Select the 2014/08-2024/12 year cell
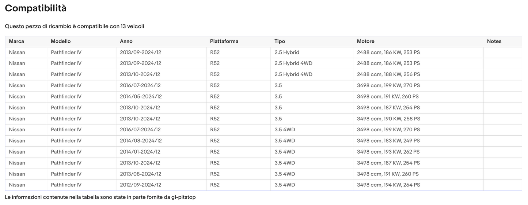Screen dimensions: 528x205 pyautogui.click(x=141, y=141)
